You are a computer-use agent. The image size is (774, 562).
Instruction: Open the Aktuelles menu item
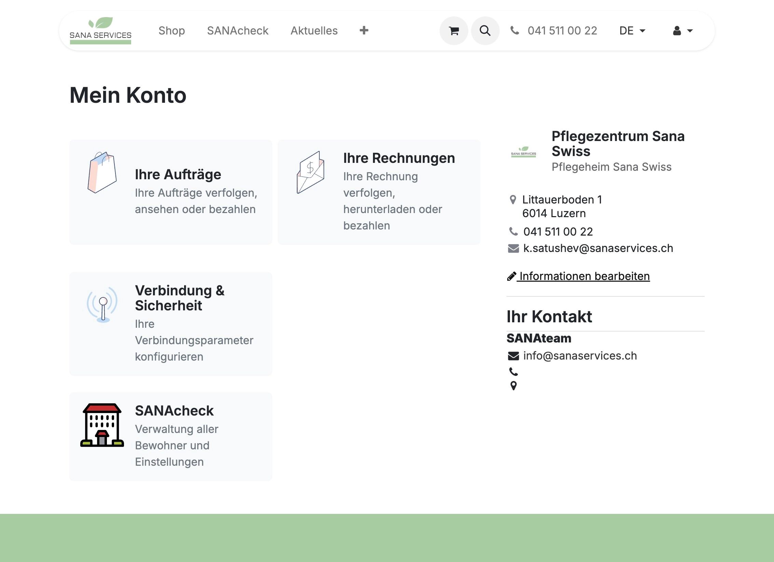(314, 31)
